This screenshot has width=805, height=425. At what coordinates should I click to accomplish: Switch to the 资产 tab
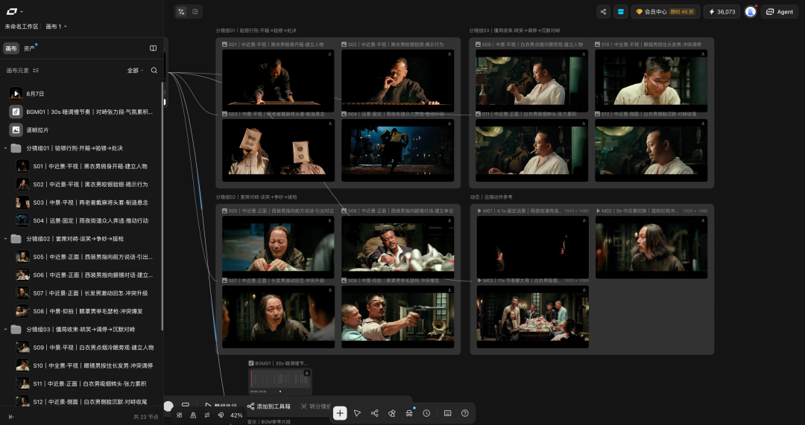tap(29, 48)
